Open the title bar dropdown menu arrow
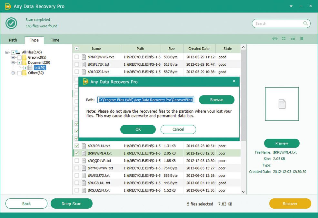Viewport: 318px width, 218px height. tap(291, 6)
